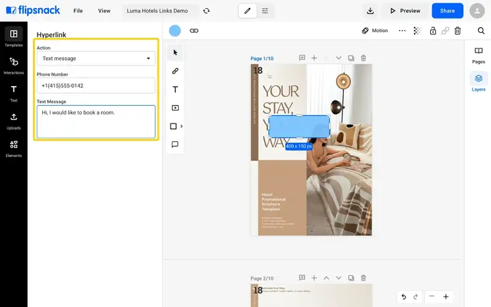Click the download icon

pos(370,11)
